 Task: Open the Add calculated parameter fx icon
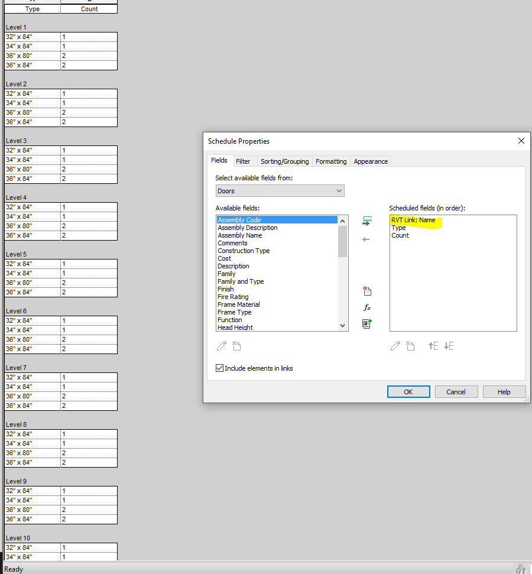click(367, 307)
